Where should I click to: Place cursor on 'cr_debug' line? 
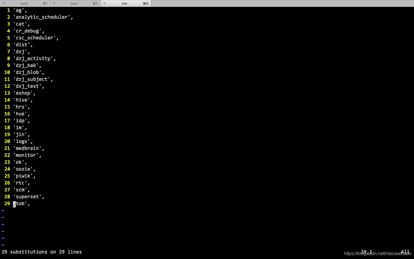[28, 31]
